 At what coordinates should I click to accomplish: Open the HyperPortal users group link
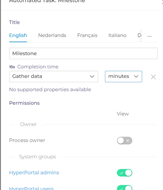point(31,188)
